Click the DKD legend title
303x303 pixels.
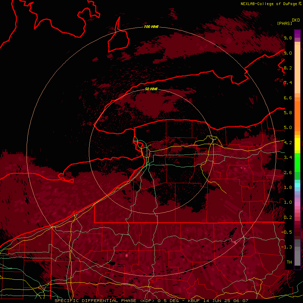pyautogui.click(x=296, y=20)
